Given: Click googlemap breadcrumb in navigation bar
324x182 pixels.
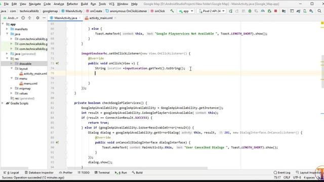Looking at the screenshot, I should point(50,11).
